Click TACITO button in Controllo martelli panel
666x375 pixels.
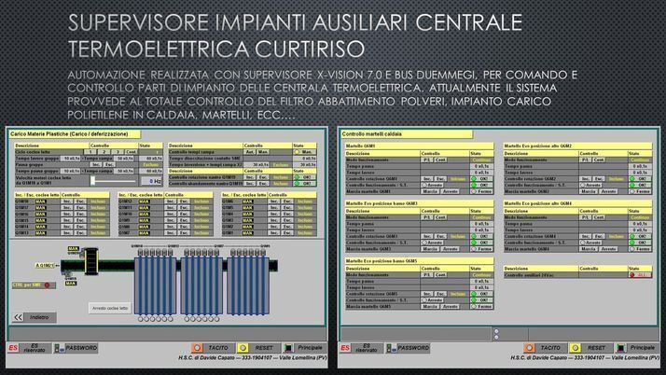coord(544,348)
